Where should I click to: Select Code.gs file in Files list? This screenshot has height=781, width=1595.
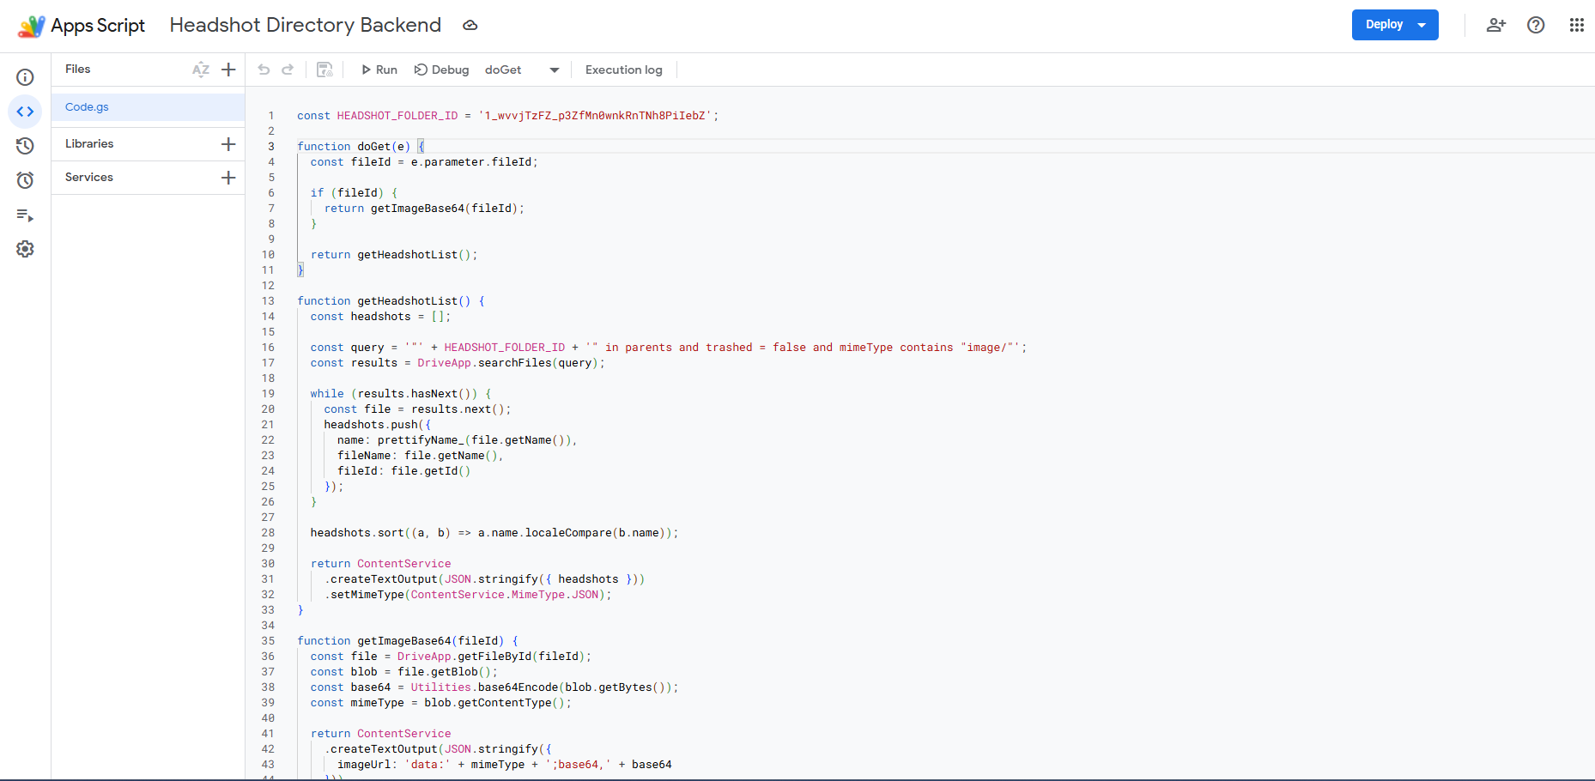pyautogui.click(x=88, y=107)
